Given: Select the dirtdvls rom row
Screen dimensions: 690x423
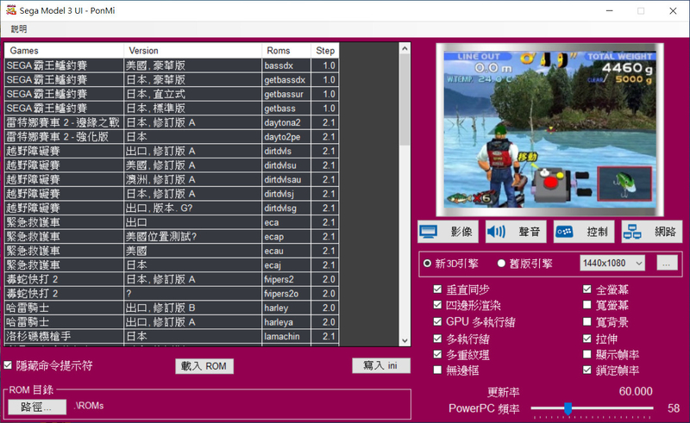Looking at the screenshot, I should 172,151.
